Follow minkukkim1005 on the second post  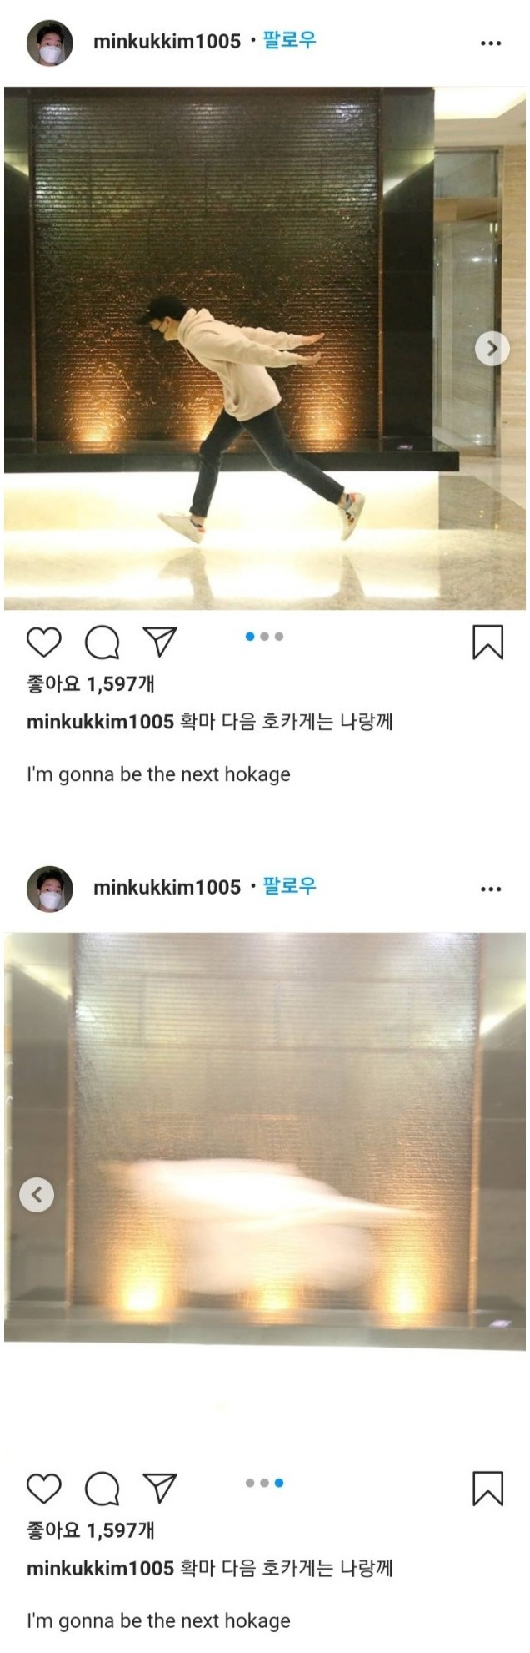pos(290,886)
